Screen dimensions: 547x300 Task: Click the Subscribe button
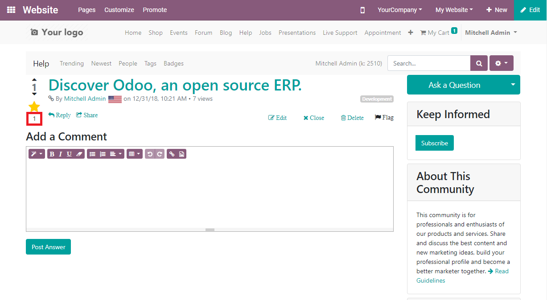(435, 143)
